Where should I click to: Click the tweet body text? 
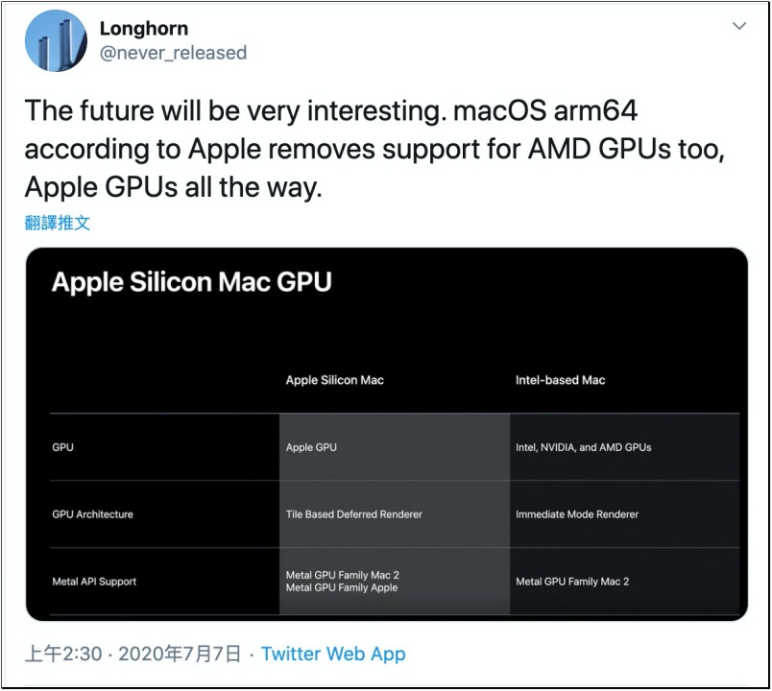(374, 149)
